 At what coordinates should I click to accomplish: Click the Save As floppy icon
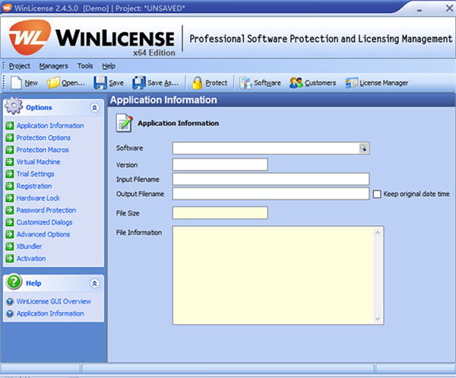point(139,83)
